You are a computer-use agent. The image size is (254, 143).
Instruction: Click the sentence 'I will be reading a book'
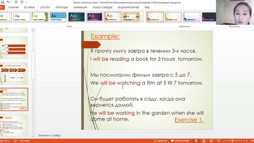[x=146, y=59]
